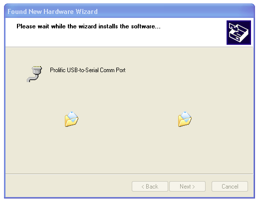Click the button bar area left of Back
The image size is (261, 201).
point(68,187)
